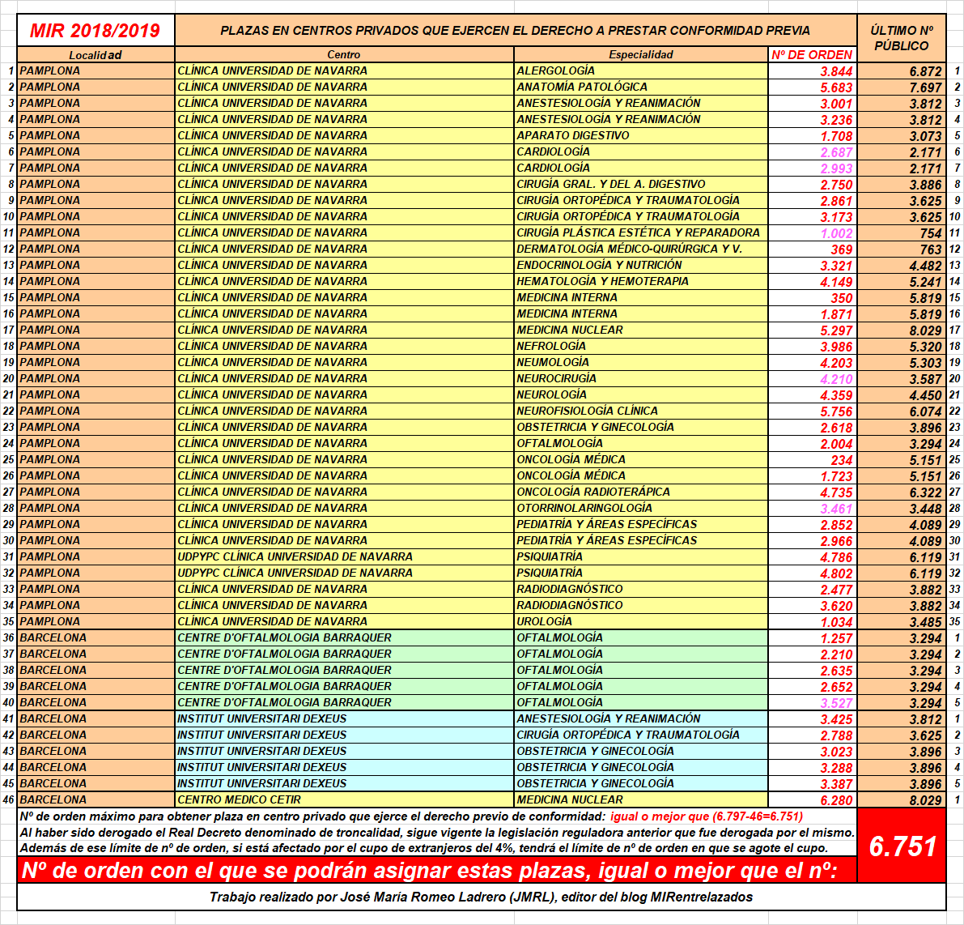Click order number 5.297
The width and height of the screenshot is (964, 925).
(812, 330)
